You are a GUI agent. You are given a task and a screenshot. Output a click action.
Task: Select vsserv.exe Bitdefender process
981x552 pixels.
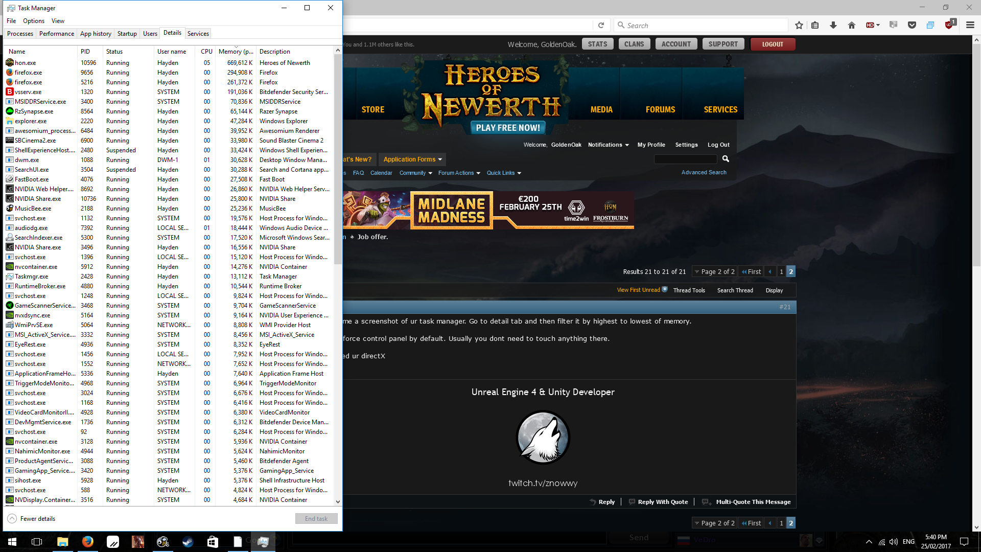pyautogui.click(x=169, y=92)
